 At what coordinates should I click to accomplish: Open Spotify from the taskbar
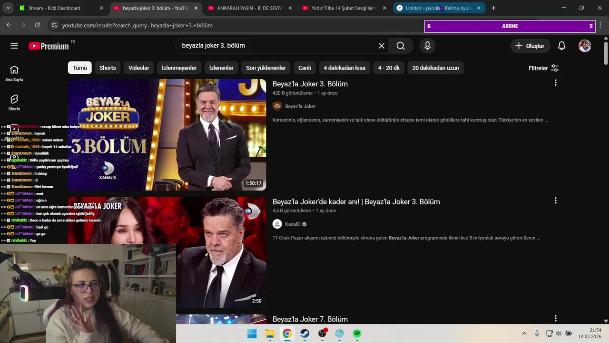[x=357, y=333]
